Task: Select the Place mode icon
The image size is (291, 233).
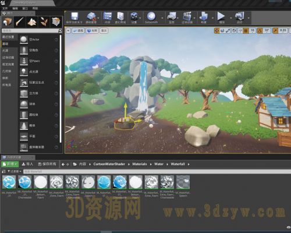Action: point(8,22)
